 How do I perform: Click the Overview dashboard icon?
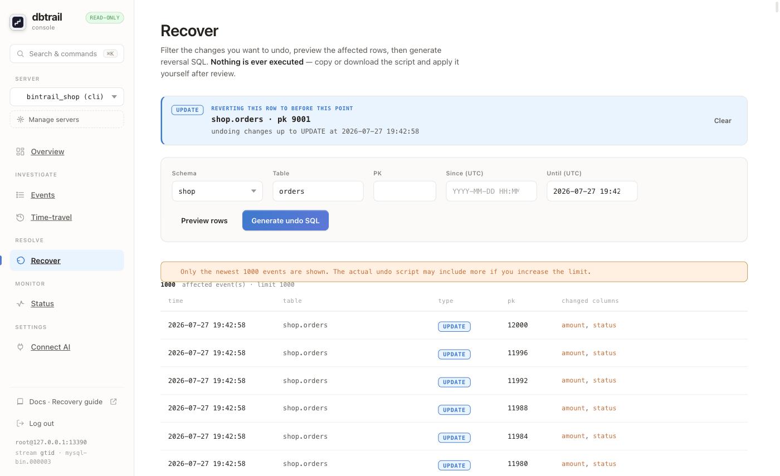point(20,151)
